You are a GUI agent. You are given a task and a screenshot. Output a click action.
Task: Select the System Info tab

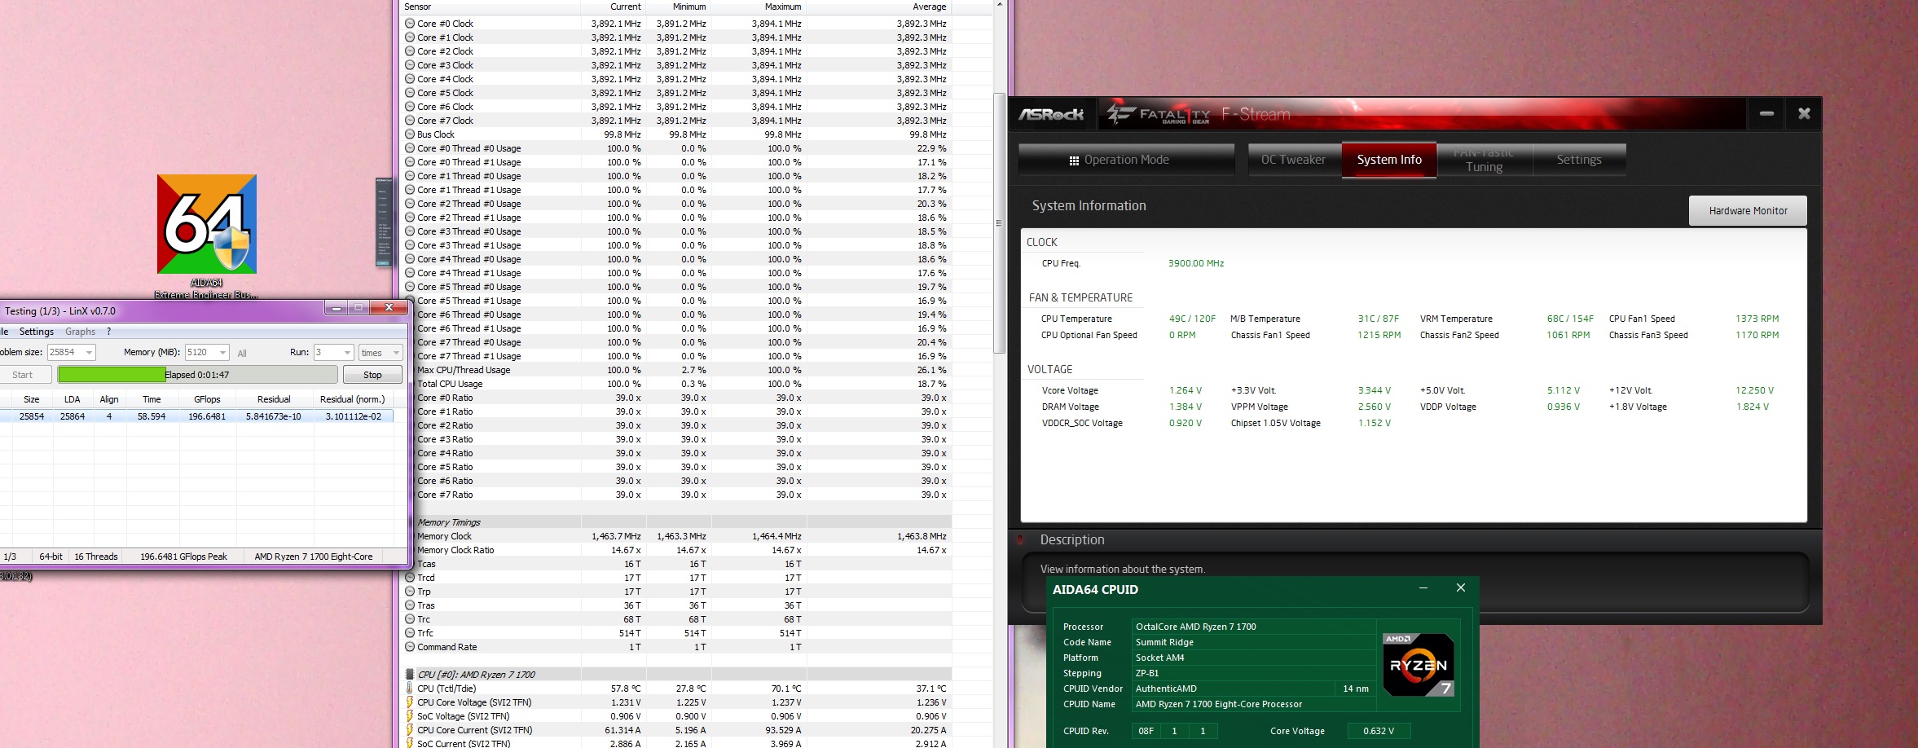click(1389, 160)
